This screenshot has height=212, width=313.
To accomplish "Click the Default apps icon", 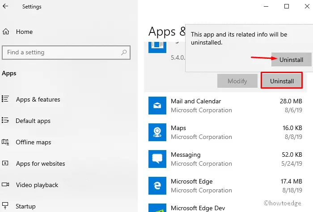I will point(5,120).
